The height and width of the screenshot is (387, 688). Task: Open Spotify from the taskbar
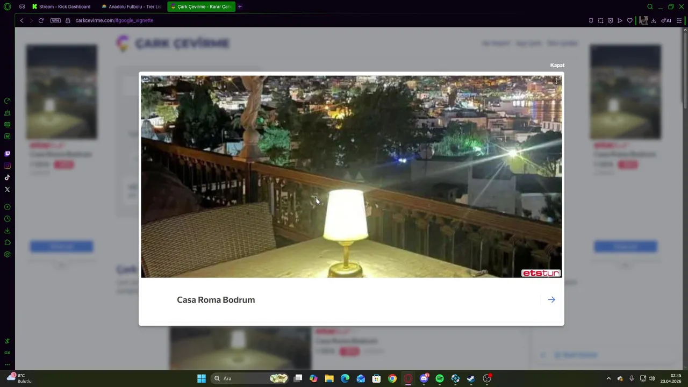tap(440, 378)
